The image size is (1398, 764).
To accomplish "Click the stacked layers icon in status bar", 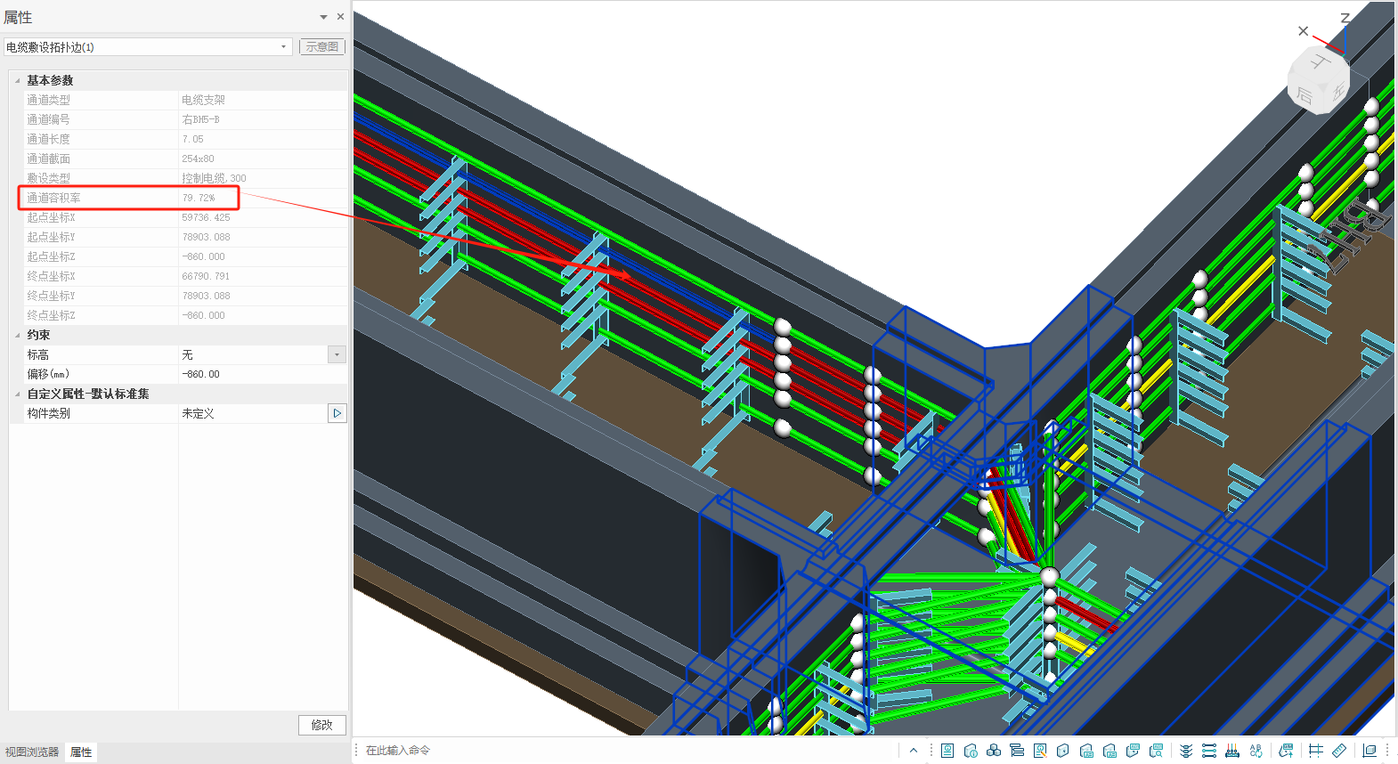I will (1186, 751).
